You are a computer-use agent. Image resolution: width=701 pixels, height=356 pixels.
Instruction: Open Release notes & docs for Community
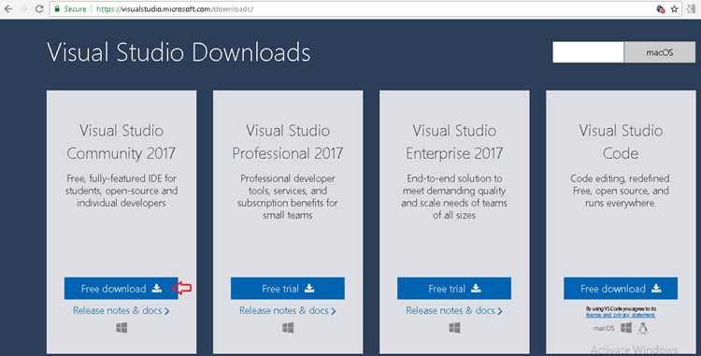(122, 310)
